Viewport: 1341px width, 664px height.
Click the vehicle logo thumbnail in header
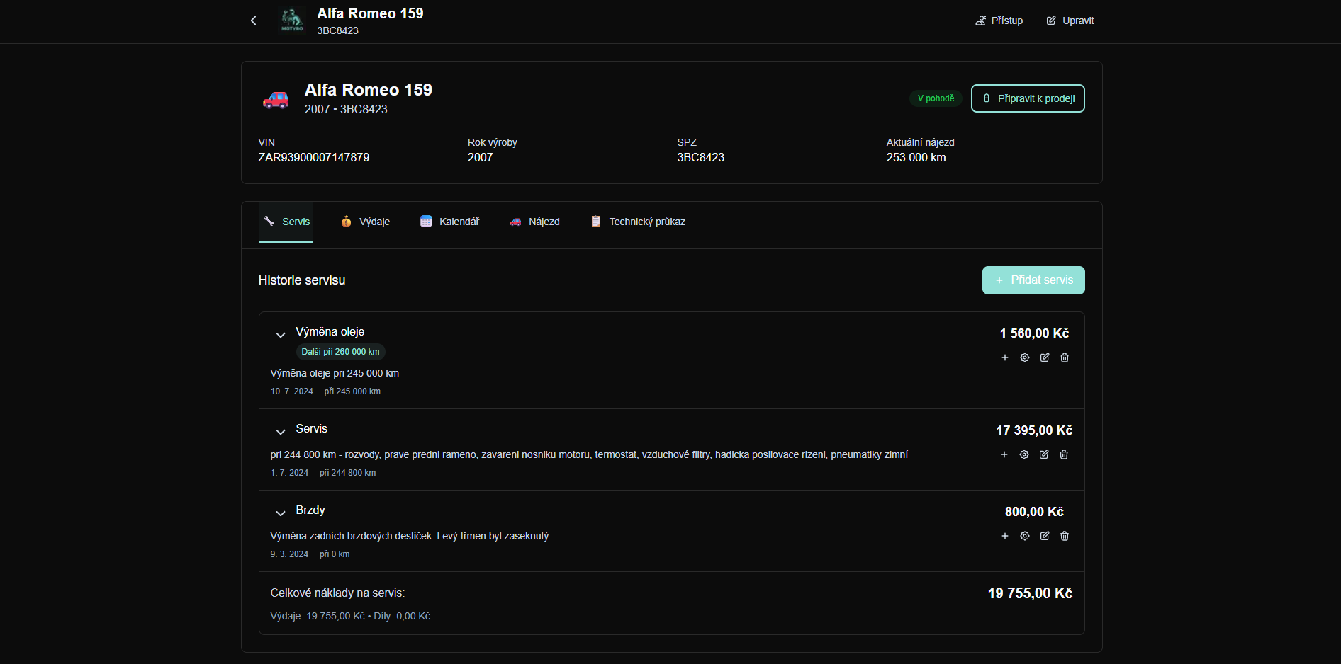[292, 21]
